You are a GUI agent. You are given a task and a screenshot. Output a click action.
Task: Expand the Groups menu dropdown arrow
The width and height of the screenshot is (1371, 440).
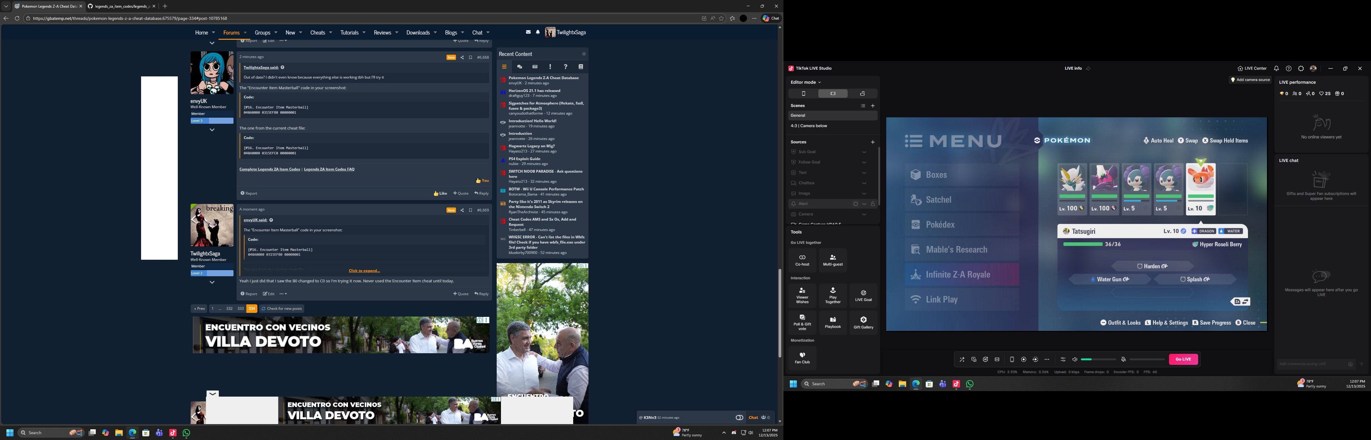276,32
